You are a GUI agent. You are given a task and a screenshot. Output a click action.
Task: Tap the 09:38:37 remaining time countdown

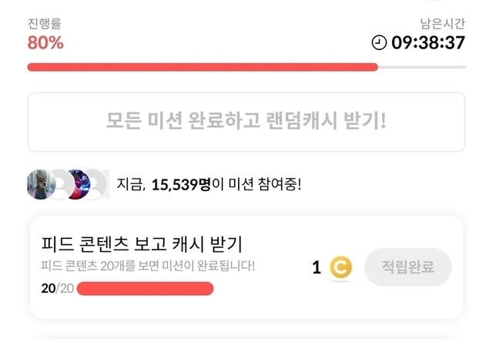(x=428, y=42)
